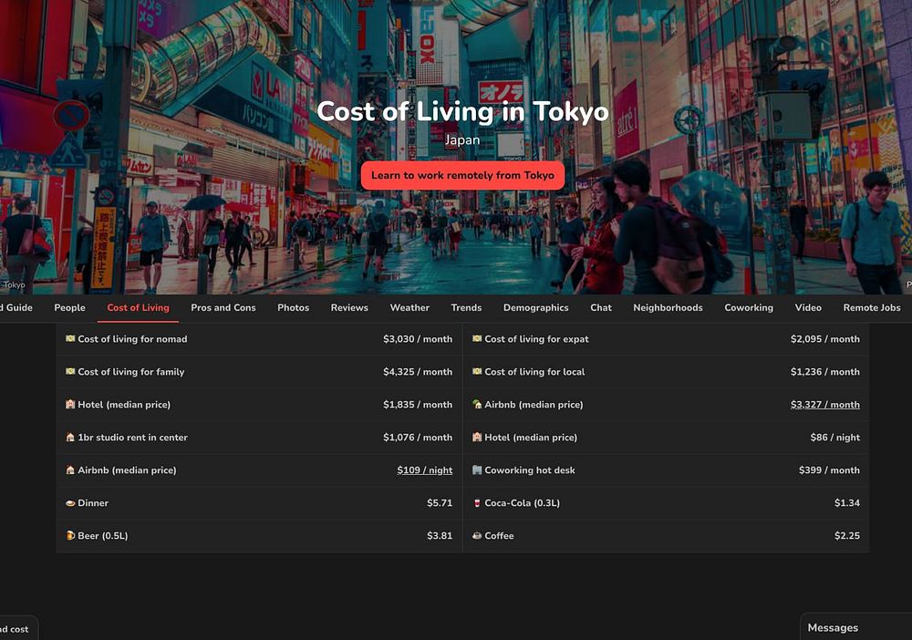Click the $1,236 / month local value

(x=824, y=371)
